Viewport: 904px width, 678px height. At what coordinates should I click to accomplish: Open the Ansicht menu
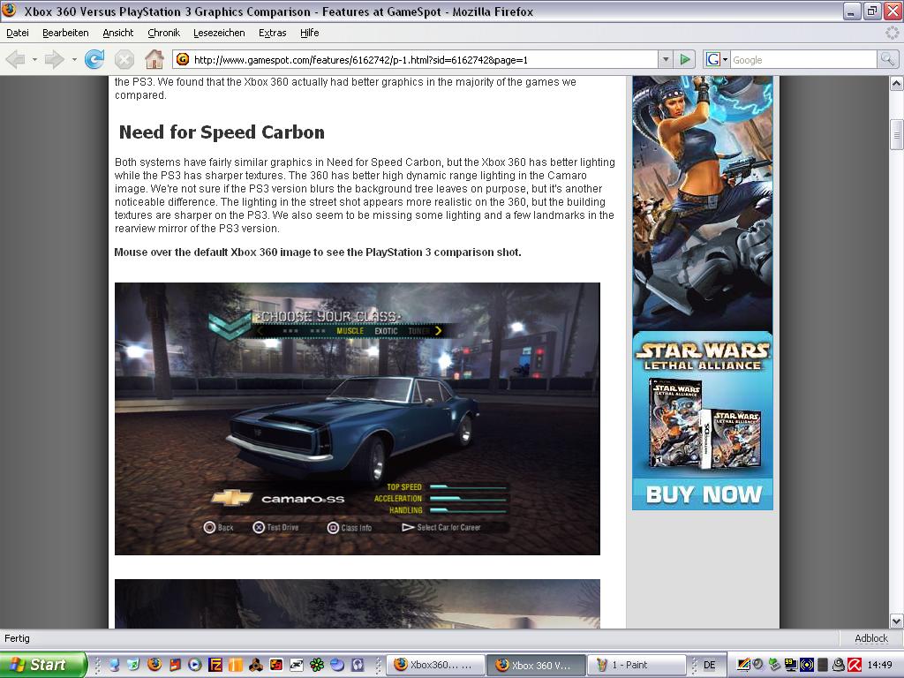pyautogui.click(x=118, y=33)
